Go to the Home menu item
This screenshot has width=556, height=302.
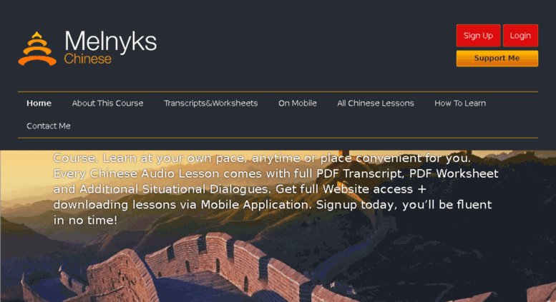[x=39, y=104]
